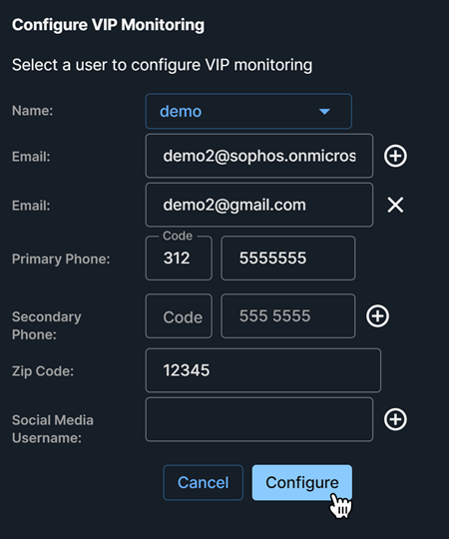This screenshot has width=449, height=539.
Task: Click the Name dropdown's blue arrow
Action: coord(324,112)
